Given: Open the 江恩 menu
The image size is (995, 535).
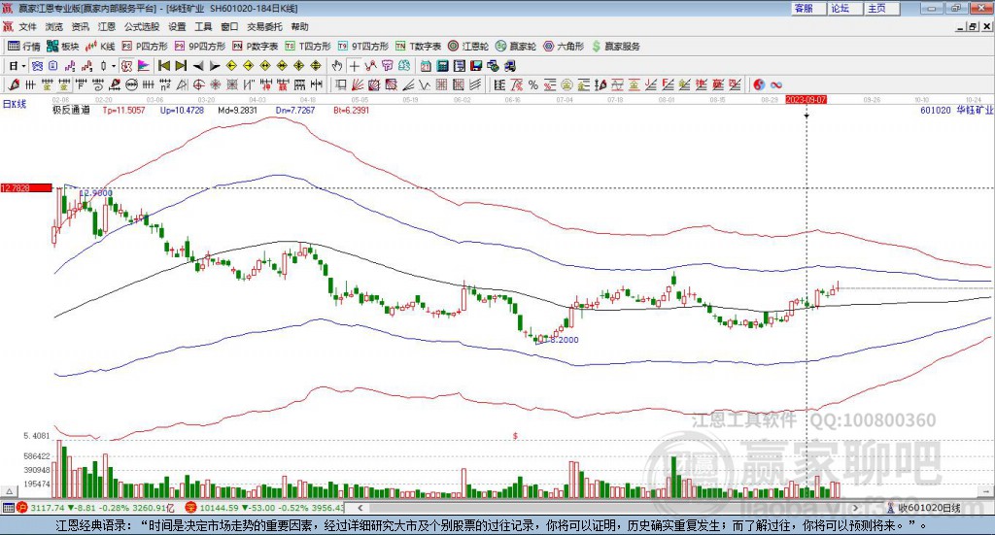Looking at the screenshot, I should (106, 27).
